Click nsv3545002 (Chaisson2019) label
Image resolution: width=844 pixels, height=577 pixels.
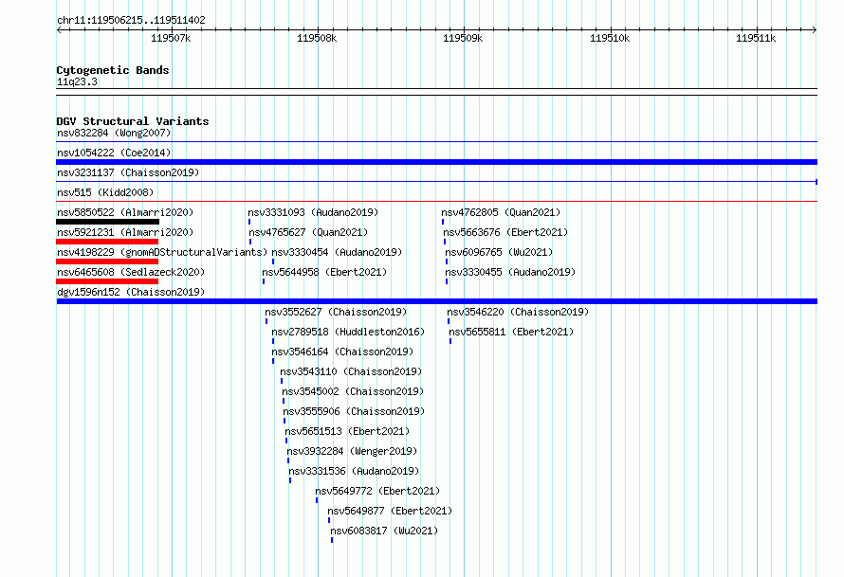[353, 391]
